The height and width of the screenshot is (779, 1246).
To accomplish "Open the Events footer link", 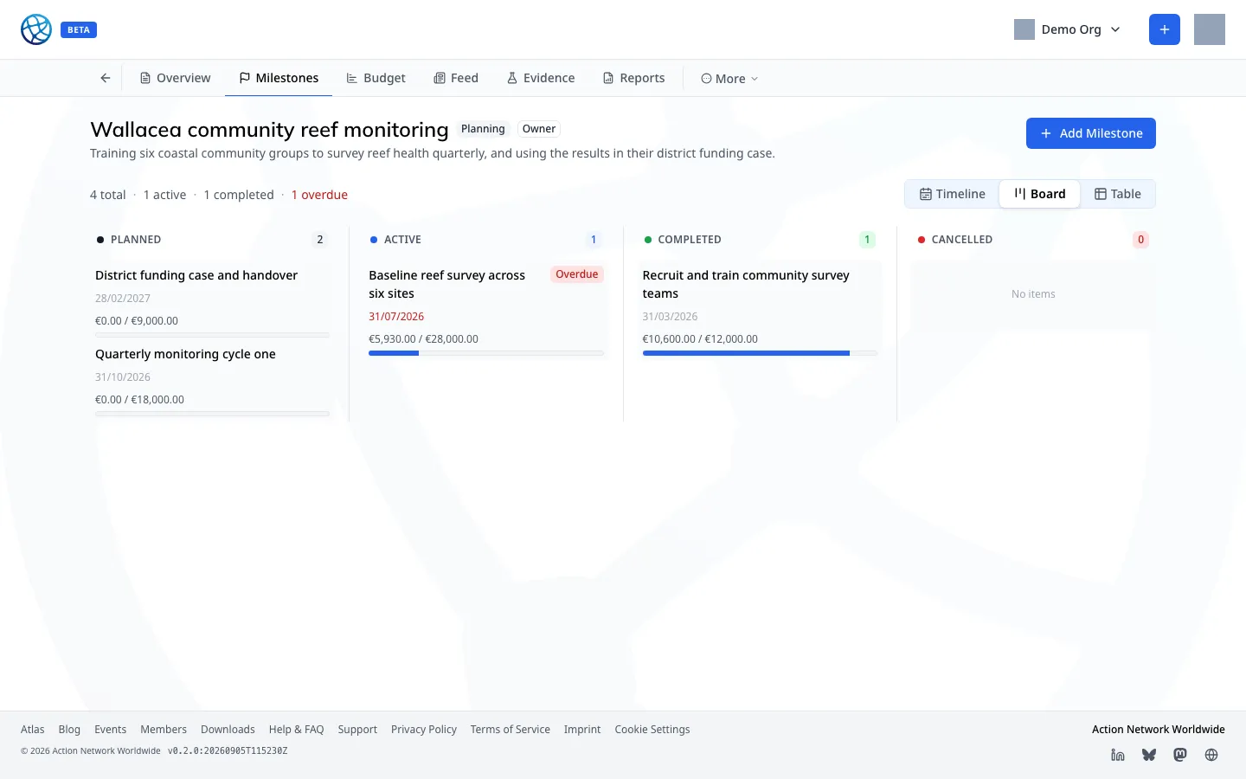I will (110, 730).
